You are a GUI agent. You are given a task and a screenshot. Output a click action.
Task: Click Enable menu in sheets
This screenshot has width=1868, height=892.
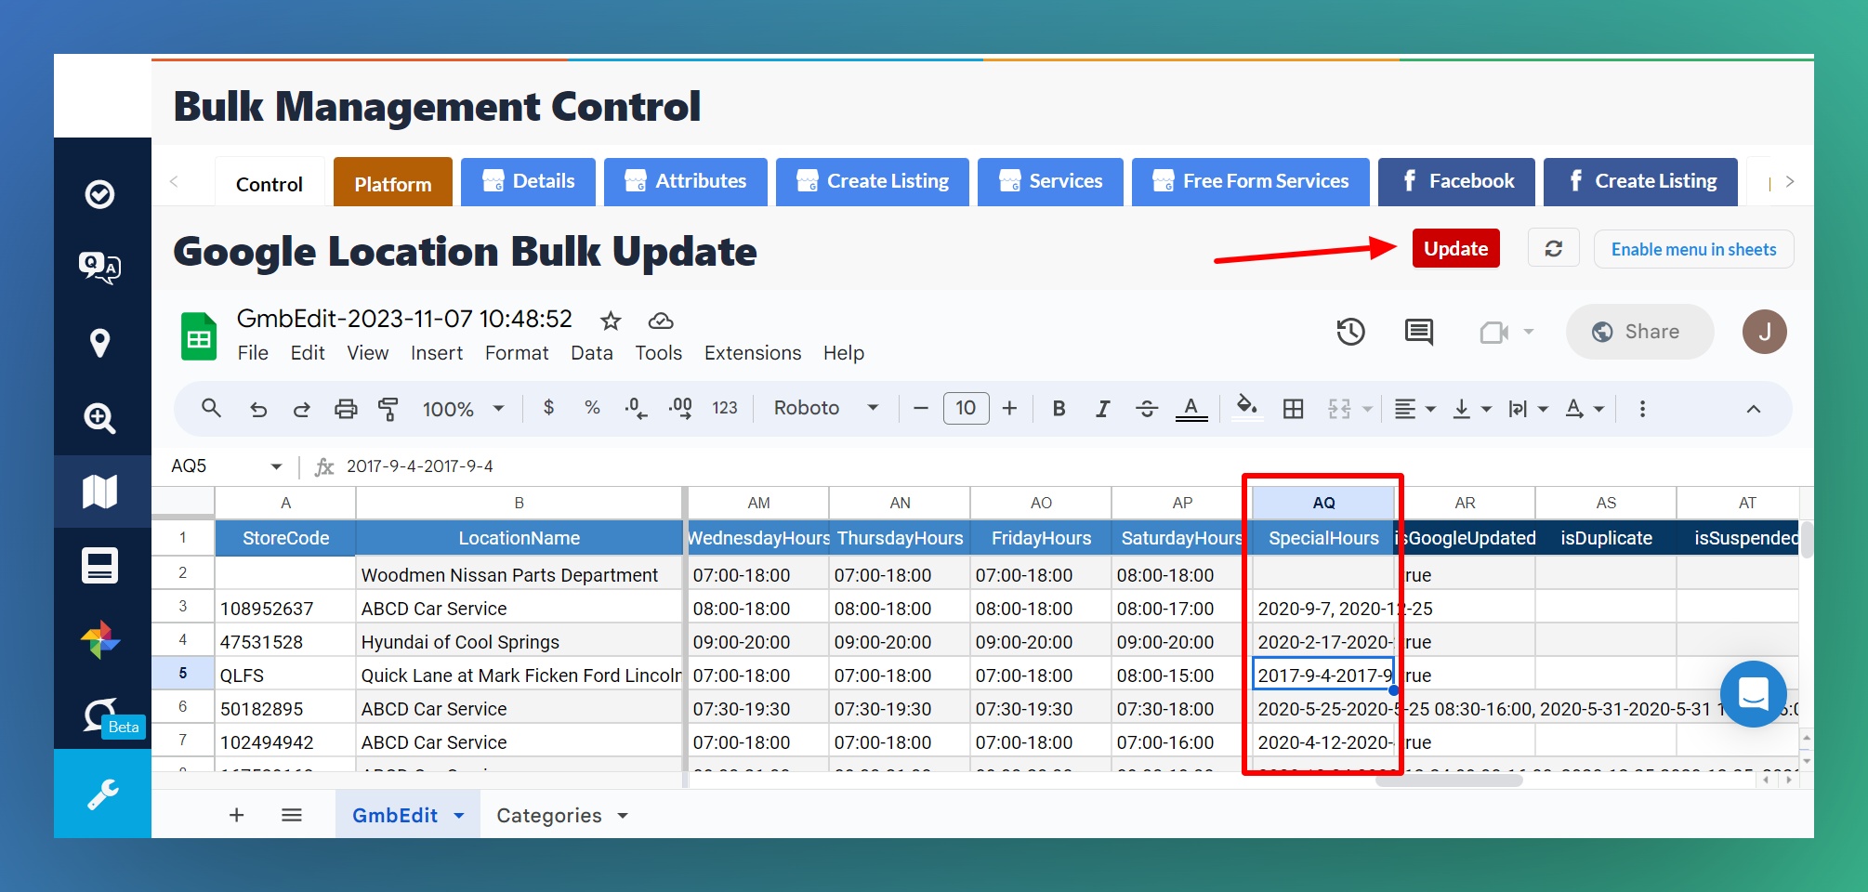(x=1693, y=249)
